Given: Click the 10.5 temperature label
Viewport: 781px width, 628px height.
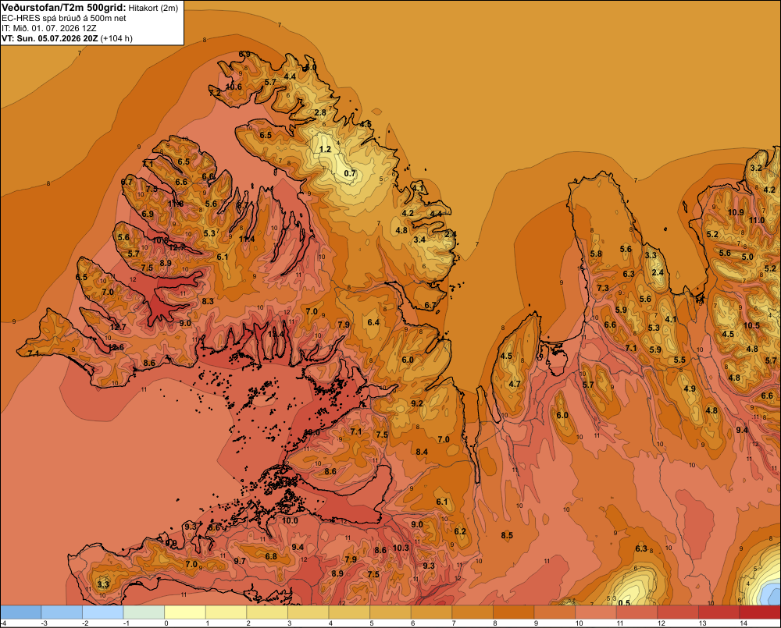Looking at the screenshot, I should point(751,325).
